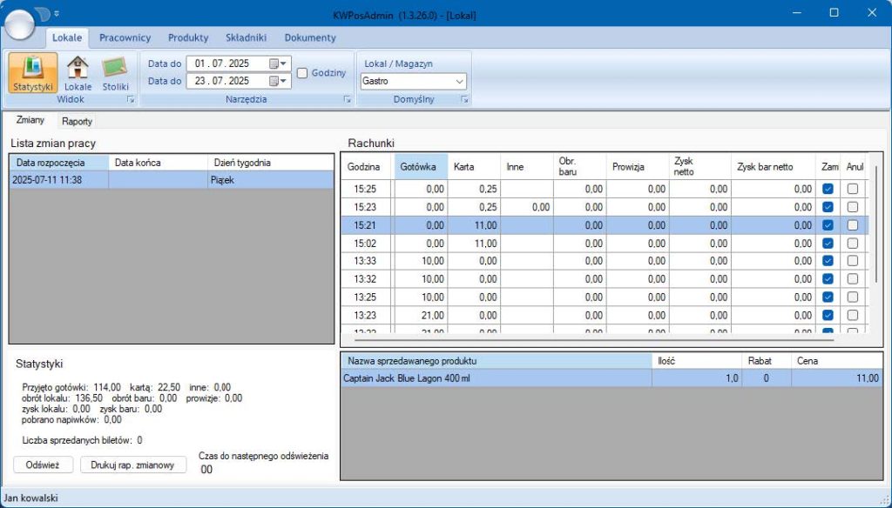Switch to the Pracownicy ribbon tab
This screenshot has height=508, width=892.
click(x=125, y=37)
